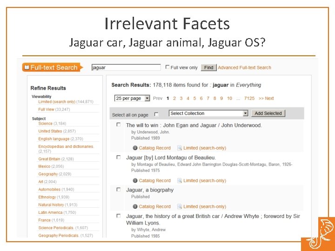Click Limited search-only page icon for Jaguar, a biogrpahy
335x251 pixels.
pos(180,206)
